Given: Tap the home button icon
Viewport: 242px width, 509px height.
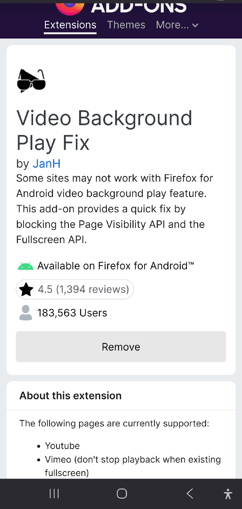Looking at the screenshot, I should click(122, 493).
